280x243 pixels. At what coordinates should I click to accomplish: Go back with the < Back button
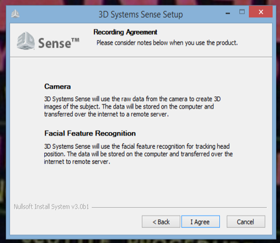(x=161, y=222)
